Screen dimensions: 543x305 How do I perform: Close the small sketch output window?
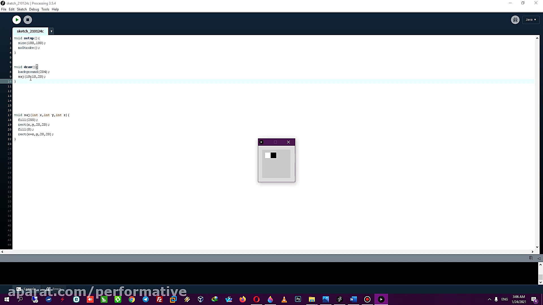(x=288, y=142)
